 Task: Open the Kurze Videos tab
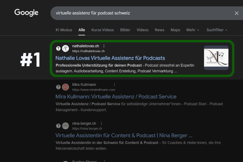103,30
